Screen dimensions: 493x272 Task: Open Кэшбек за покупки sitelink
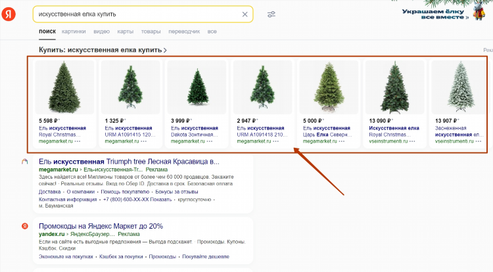point(121,257)
